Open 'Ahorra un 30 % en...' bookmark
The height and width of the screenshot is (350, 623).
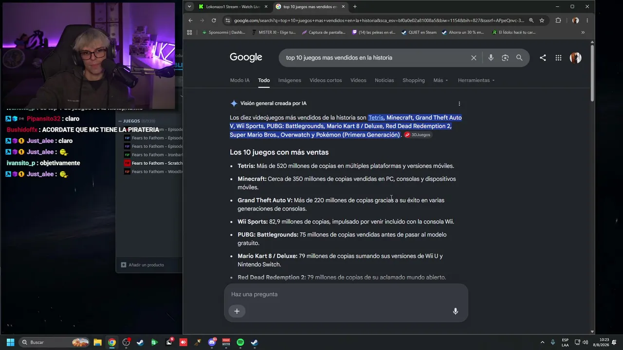pyautogui.click(x=462, y=33)
